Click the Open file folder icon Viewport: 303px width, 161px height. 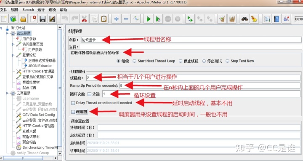point(23,19)
